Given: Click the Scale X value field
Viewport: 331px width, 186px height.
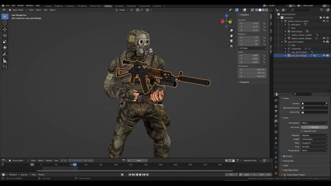Looking at the screenshot, I should tap(249, 55).
